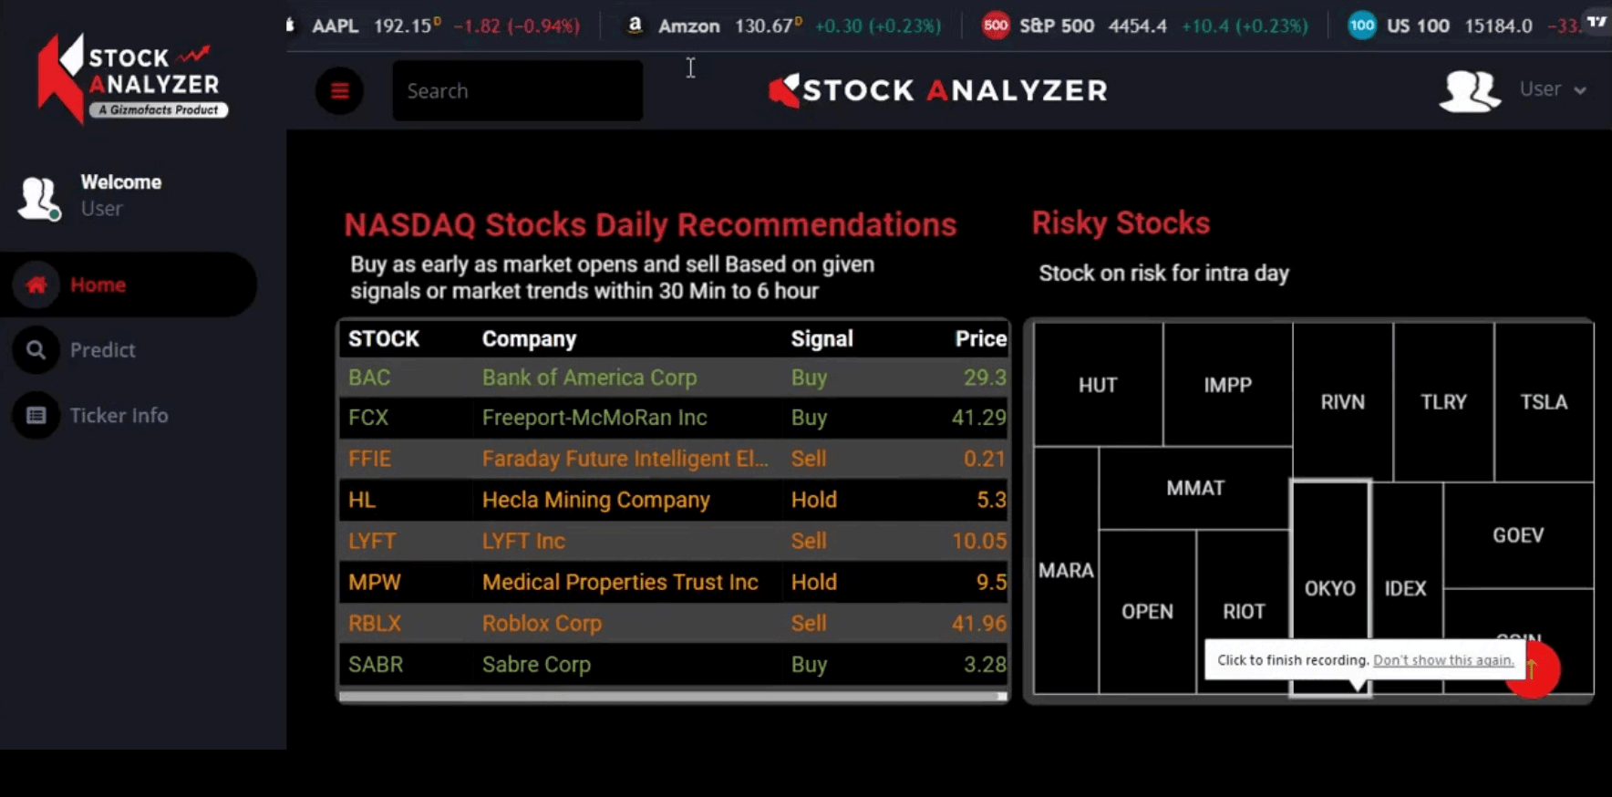Click the S&P 500 badge in the ticker bar
Viewport: 1612px width, 797px height.
click(996, 26)
